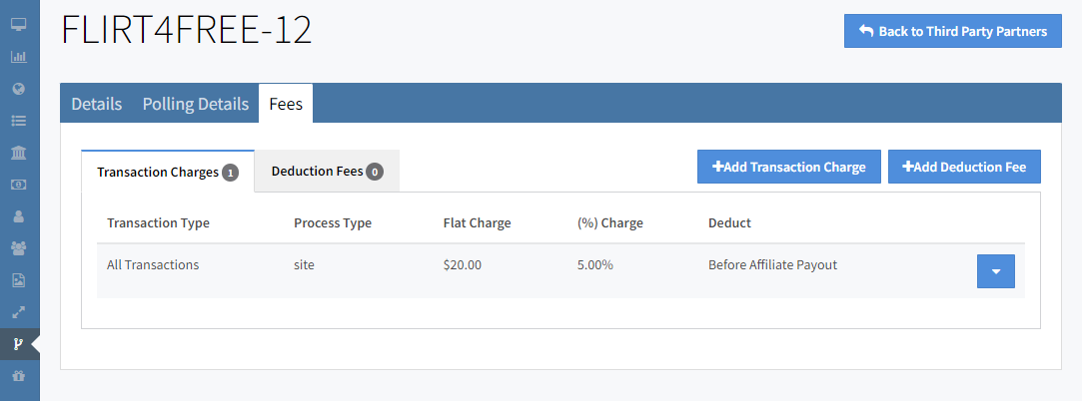Click the single user icon
Screen dimensions: 1082x401
coord(18,215)
